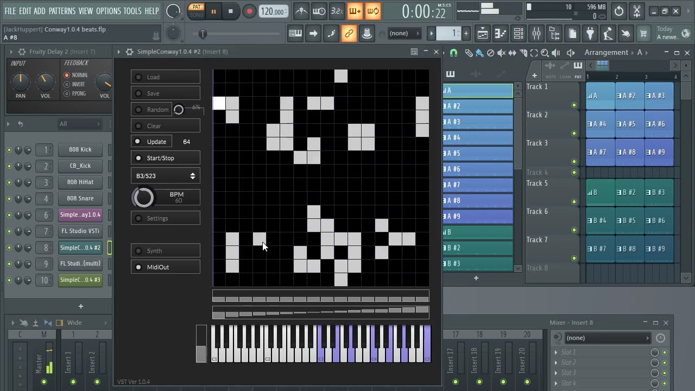Click the record button

coord(249,11)
